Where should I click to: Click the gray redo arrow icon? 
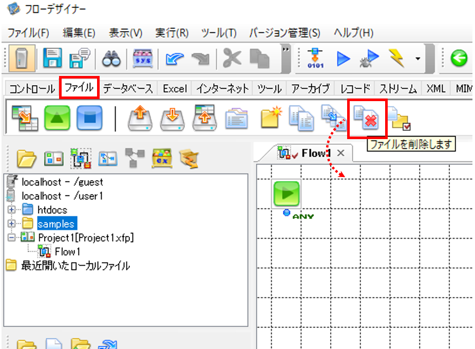201,59
